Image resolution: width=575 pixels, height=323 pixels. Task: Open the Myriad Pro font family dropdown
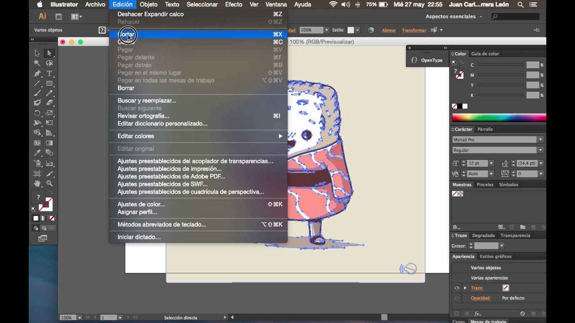pos(540,140)
